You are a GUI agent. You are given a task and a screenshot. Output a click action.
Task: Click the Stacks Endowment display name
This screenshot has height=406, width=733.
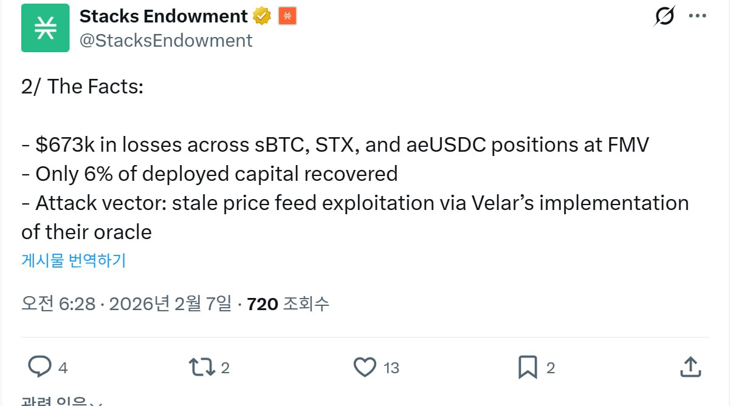[163, 16]
